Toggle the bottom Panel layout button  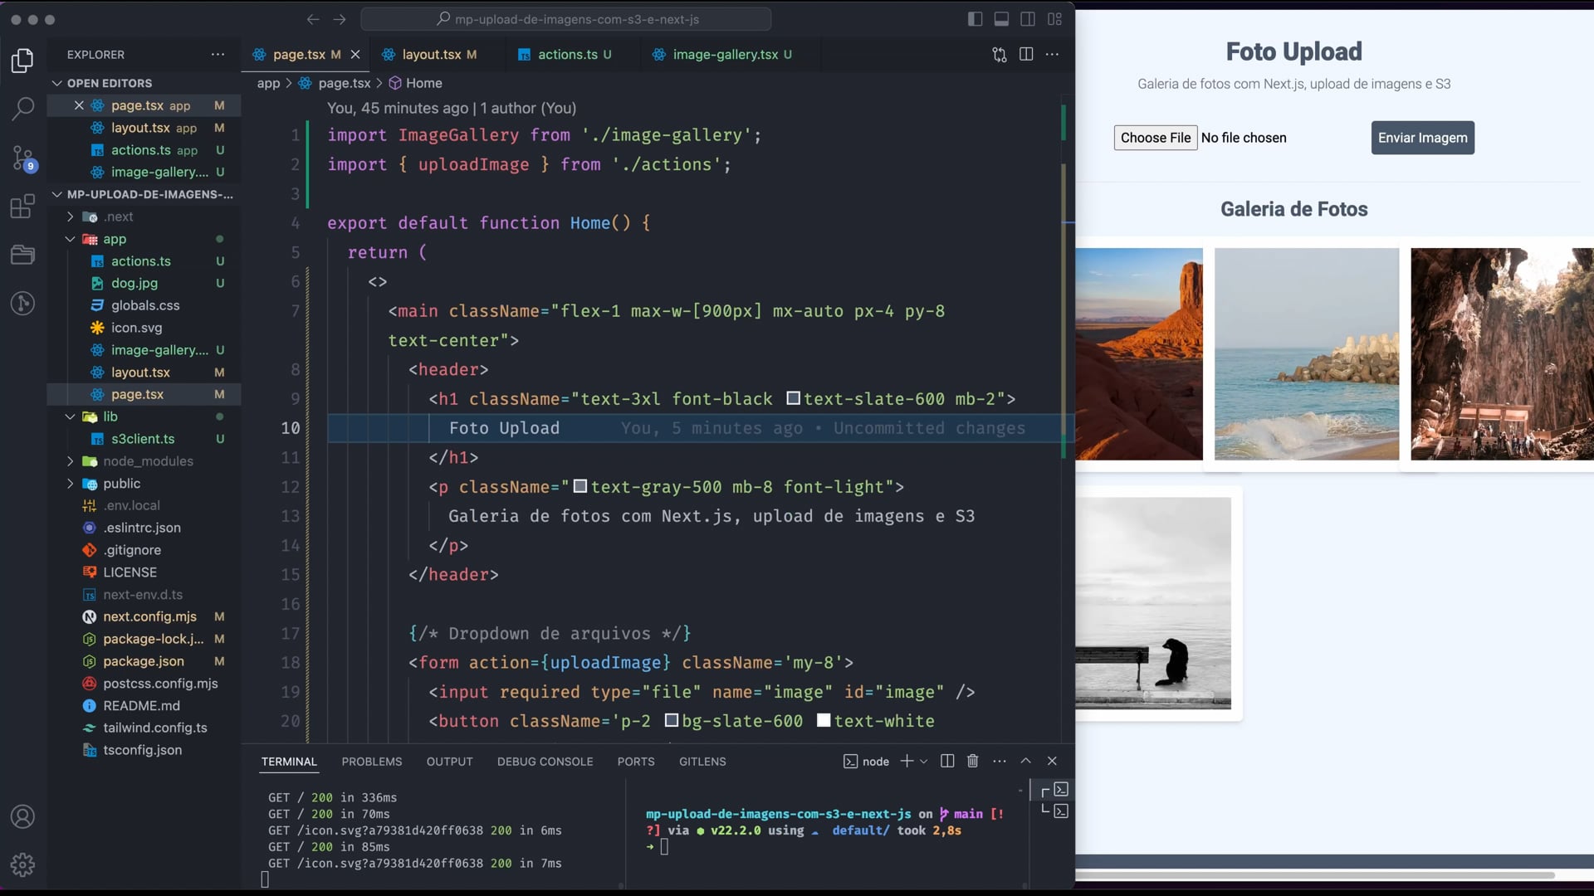1002,19
